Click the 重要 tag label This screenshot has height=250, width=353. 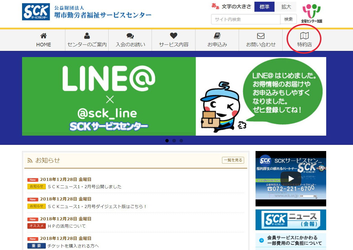click(37, 246)
